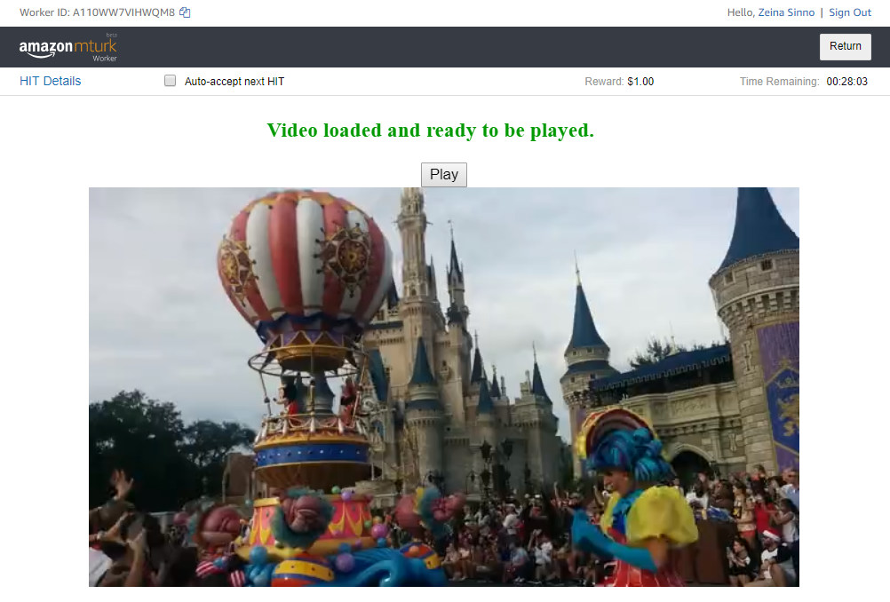This screenshot has width=890, height=602.
Task: Click the 'Reward:' label
Action: 604,82
